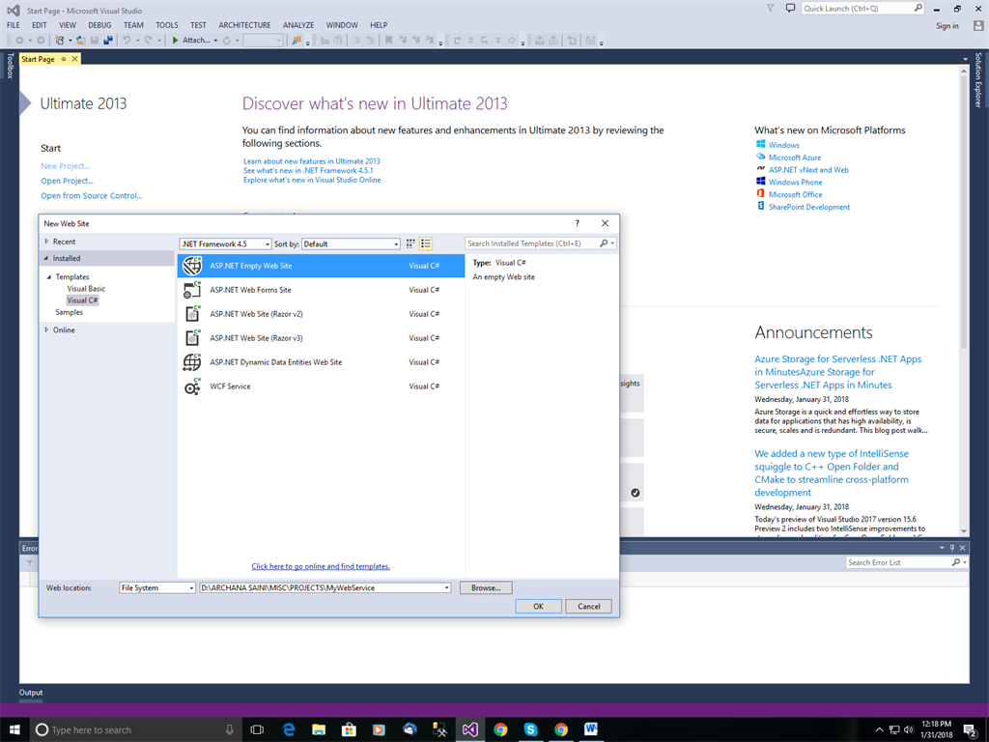Click the search magnifier in template search box

(x=603, y=243)
